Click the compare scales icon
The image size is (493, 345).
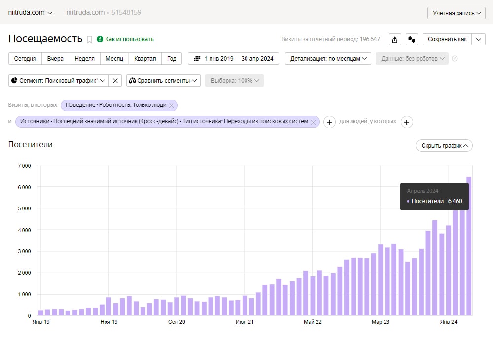pyautogui.click(x=132, y=81)
